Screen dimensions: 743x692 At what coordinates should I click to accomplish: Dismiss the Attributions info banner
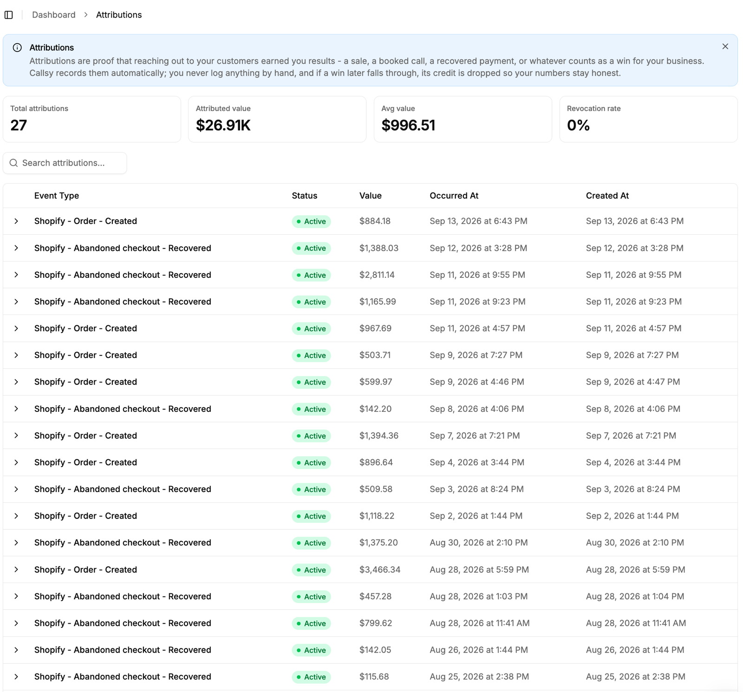click(725, 46)
